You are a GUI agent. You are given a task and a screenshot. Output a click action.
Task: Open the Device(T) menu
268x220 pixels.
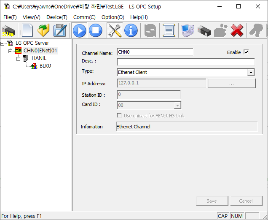click(x=57, y=17)
